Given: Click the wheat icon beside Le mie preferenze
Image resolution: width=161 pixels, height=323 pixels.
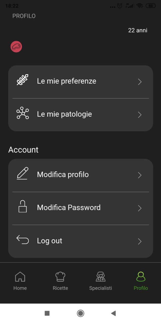Looking at the screenshot, I should click(x=23, y=80).
